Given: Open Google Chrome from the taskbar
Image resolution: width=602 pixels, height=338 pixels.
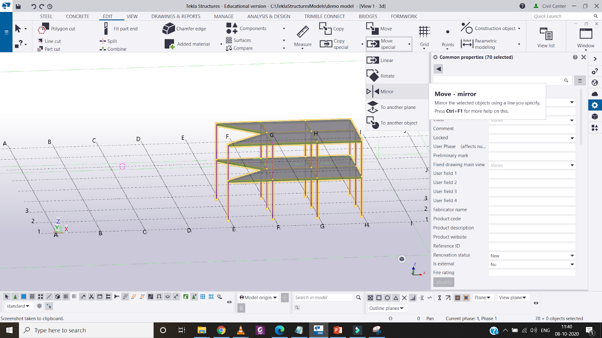Looking at the screenshot, I should pyautogui.click(x=221, y=330).
